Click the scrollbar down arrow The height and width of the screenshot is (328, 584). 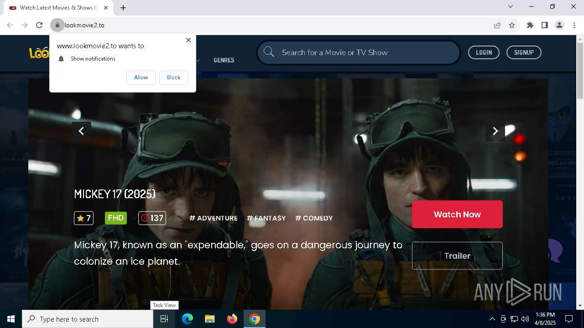(x=580, y=306)
